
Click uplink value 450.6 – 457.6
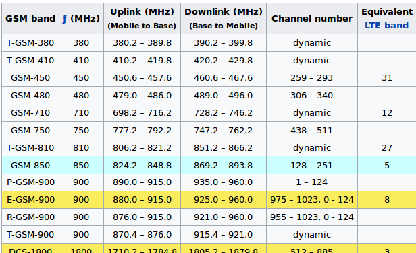point(142,78)
